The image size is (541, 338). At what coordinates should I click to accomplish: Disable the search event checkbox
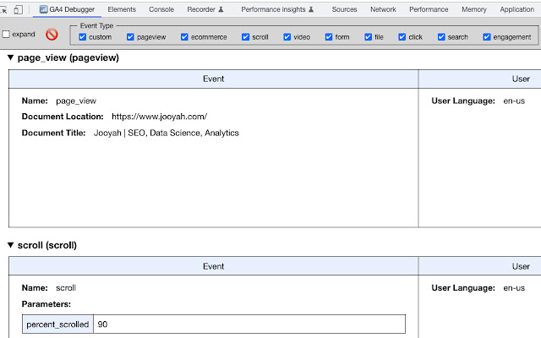(x=441, y=37)
